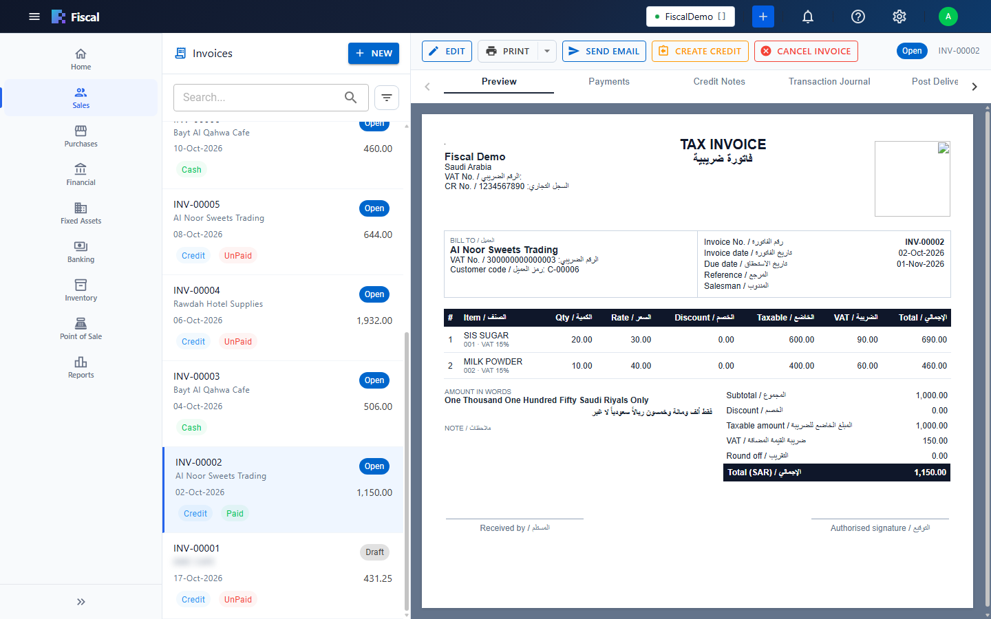This screenshot has height=619, width=991.
Task: Open the Financial module
Action: 81,175
